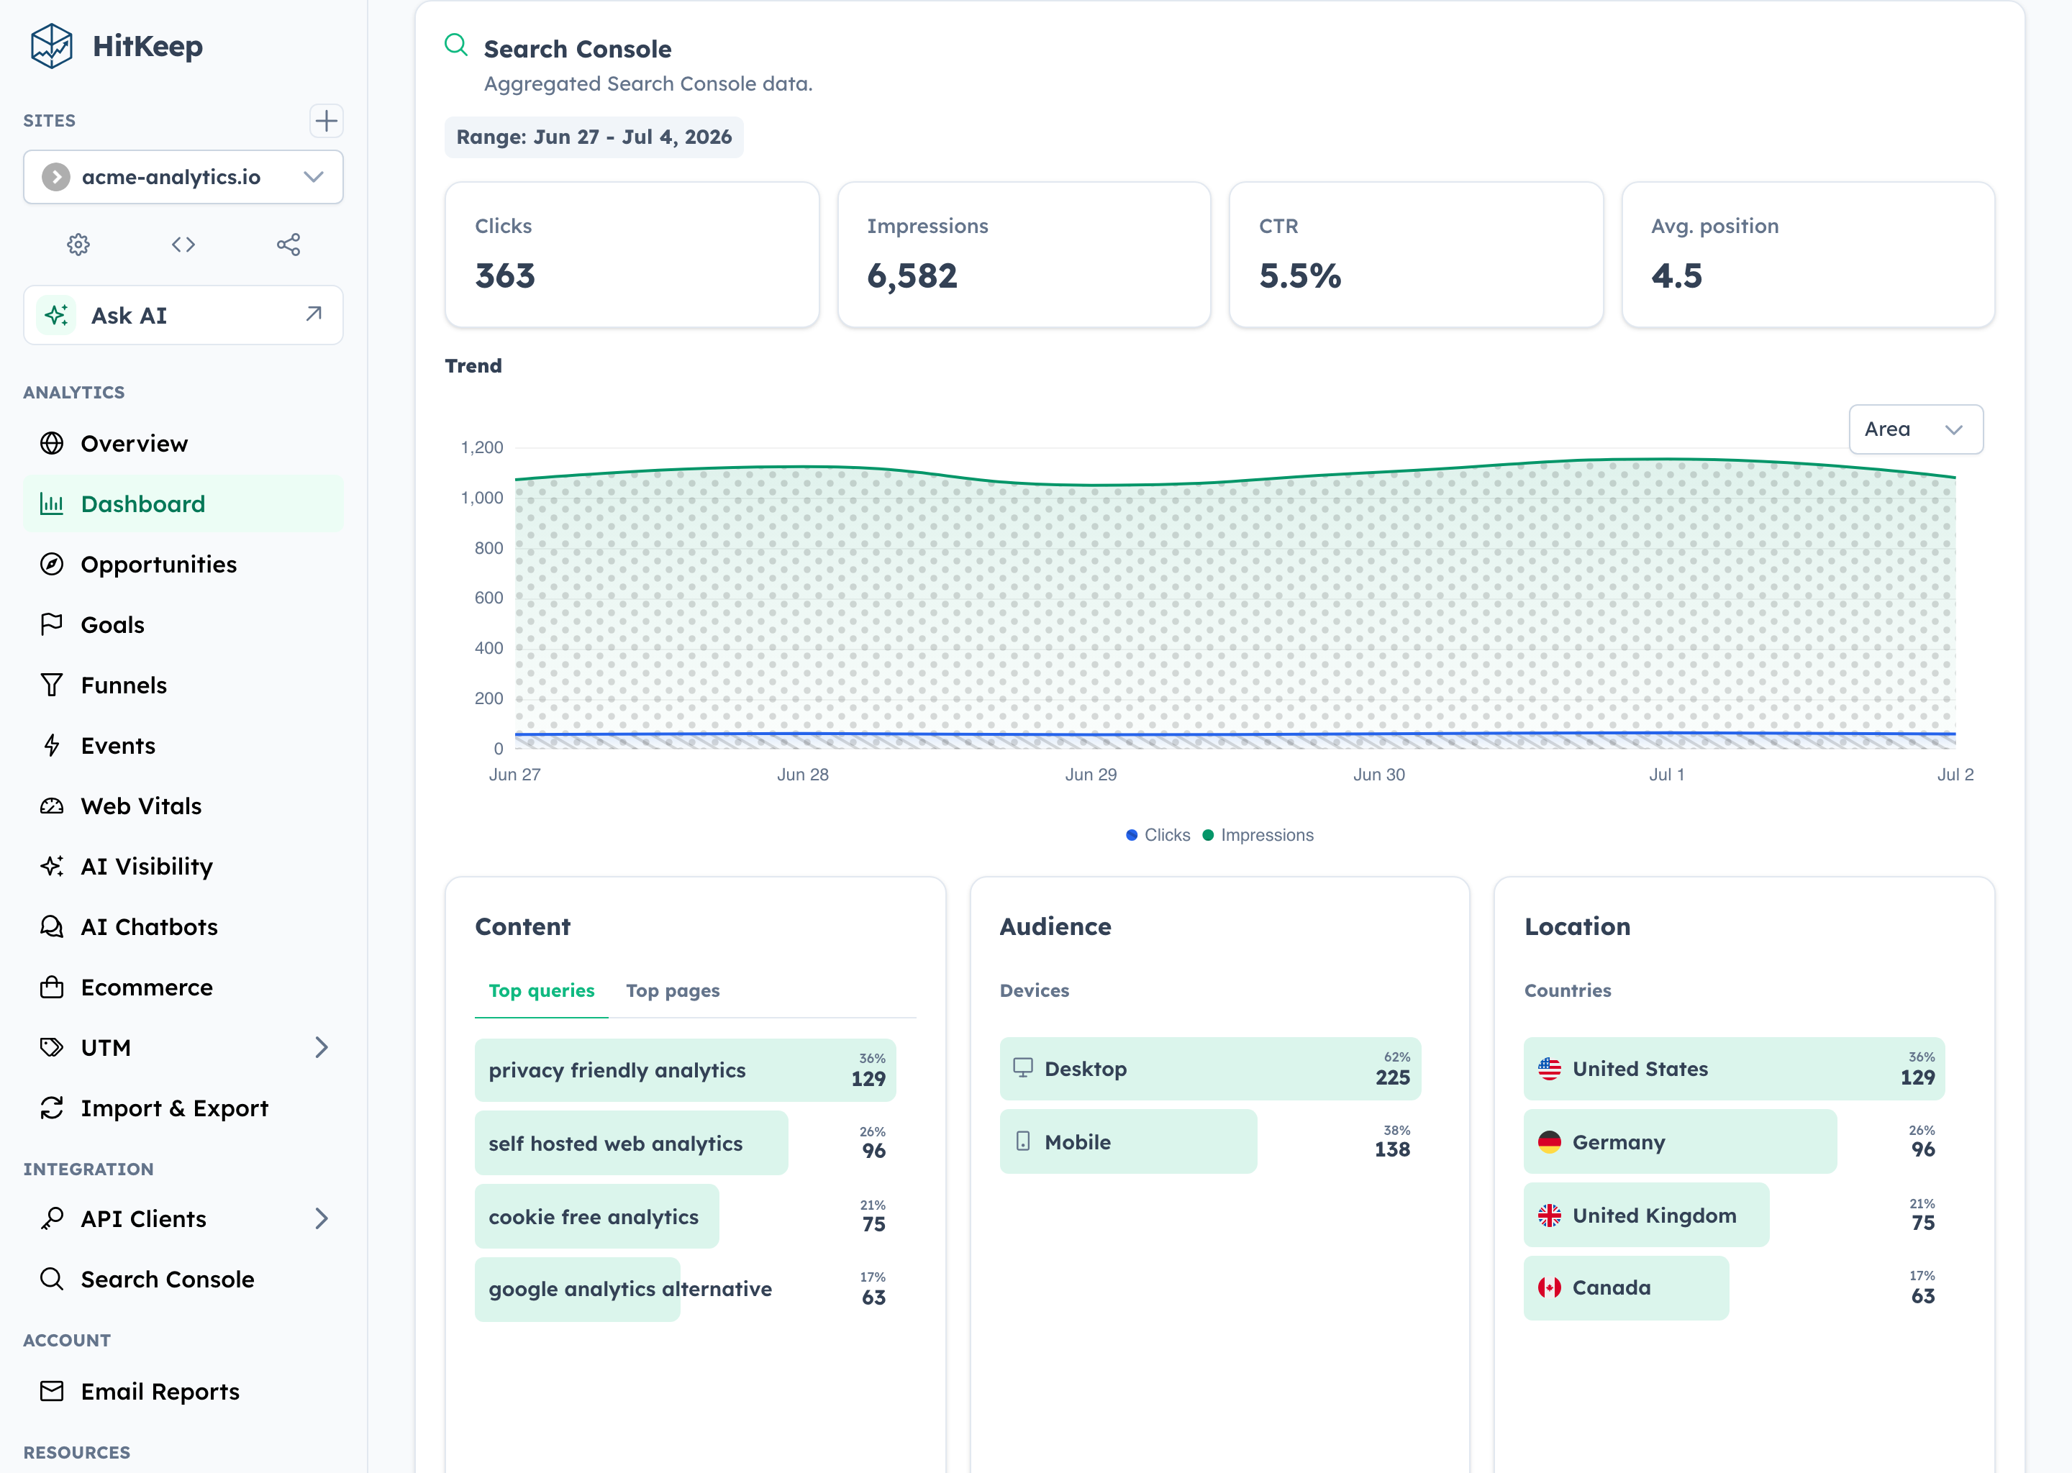Screen dimensions: 2072x1473
Task: Open Email Reports page
Action: point(183,1390)
